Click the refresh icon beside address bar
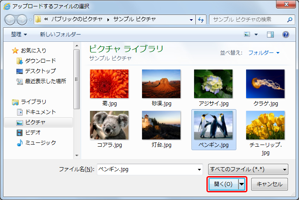The width and height of the screenshot is (299, 200). 201,20
